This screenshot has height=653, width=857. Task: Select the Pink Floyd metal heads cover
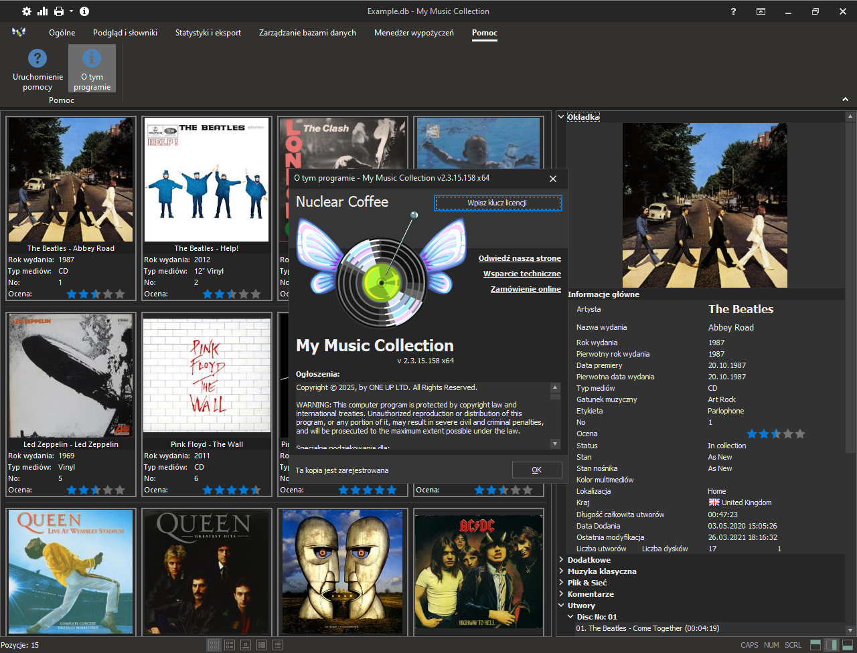click(342, 571)
